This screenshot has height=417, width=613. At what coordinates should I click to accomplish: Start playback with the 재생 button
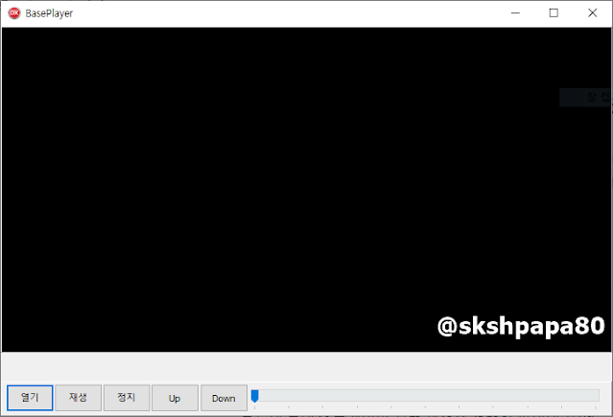tap(79, 398)
